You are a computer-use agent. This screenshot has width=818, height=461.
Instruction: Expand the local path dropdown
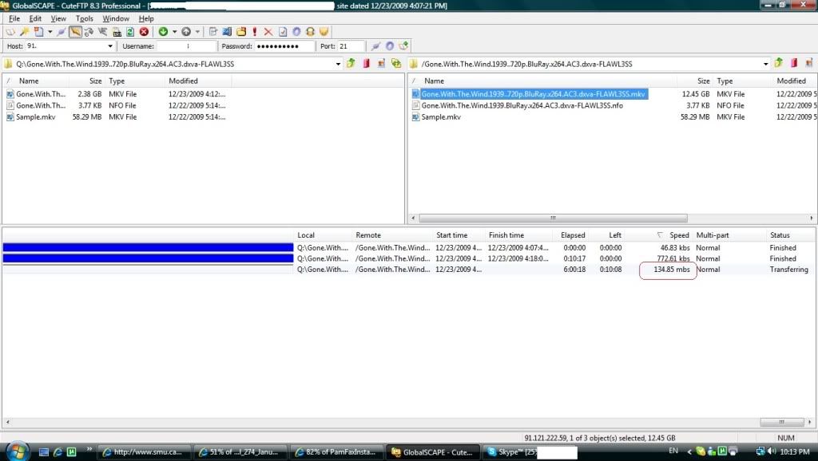[x=338, y=64]
